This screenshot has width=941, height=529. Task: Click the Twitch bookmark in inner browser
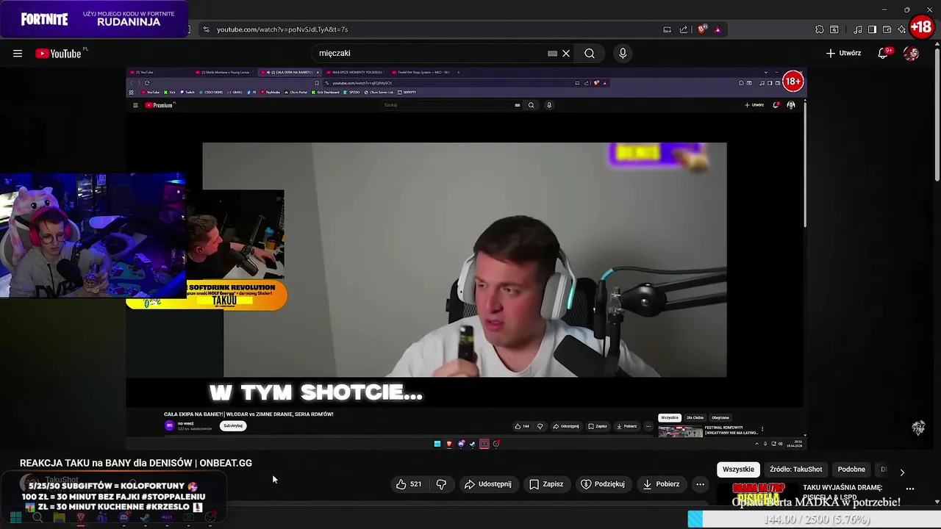188,92
